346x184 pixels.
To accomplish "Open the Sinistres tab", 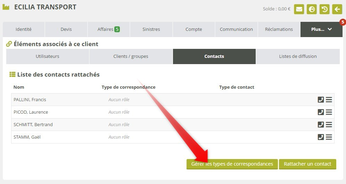I will 151,29.
